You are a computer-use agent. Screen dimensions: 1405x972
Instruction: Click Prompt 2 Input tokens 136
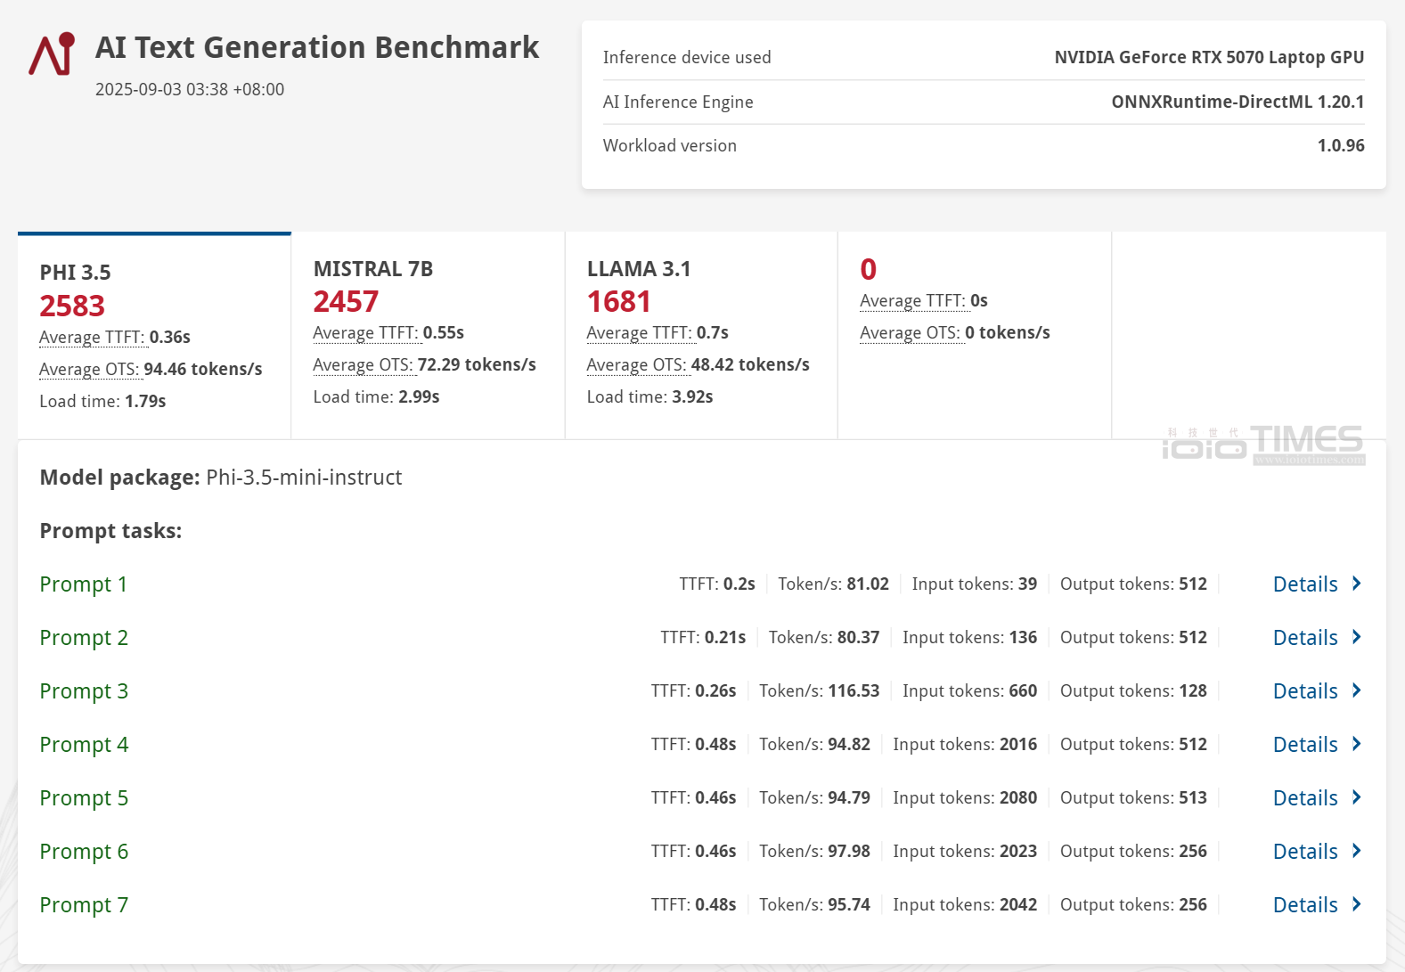[x=969, y=638]
